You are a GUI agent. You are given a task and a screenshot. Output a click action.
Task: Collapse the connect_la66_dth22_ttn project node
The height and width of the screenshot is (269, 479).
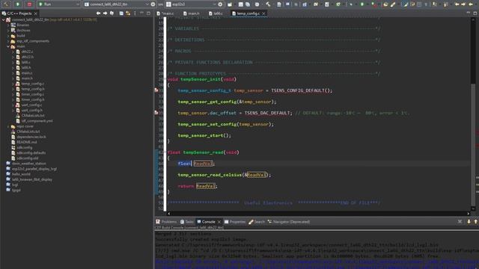pyautogui.click(x=4, y=19)
